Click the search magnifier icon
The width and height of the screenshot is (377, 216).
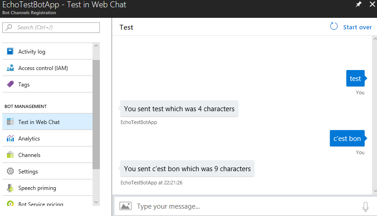tap(9, 27)
